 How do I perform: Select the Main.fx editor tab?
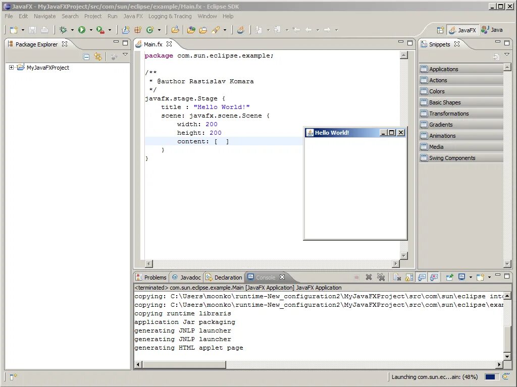(x=153, y=44)
